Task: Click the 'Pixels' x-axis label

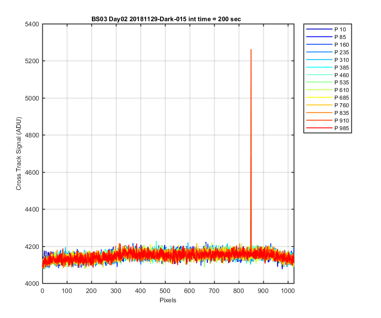Action: click(168, 300)
